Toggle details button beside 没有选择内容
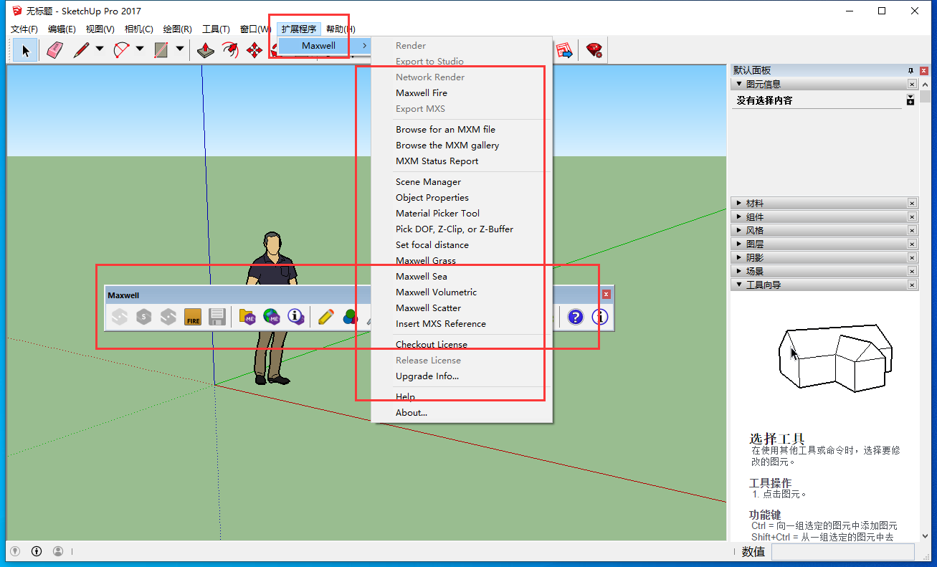 click(x=910, y=100)
